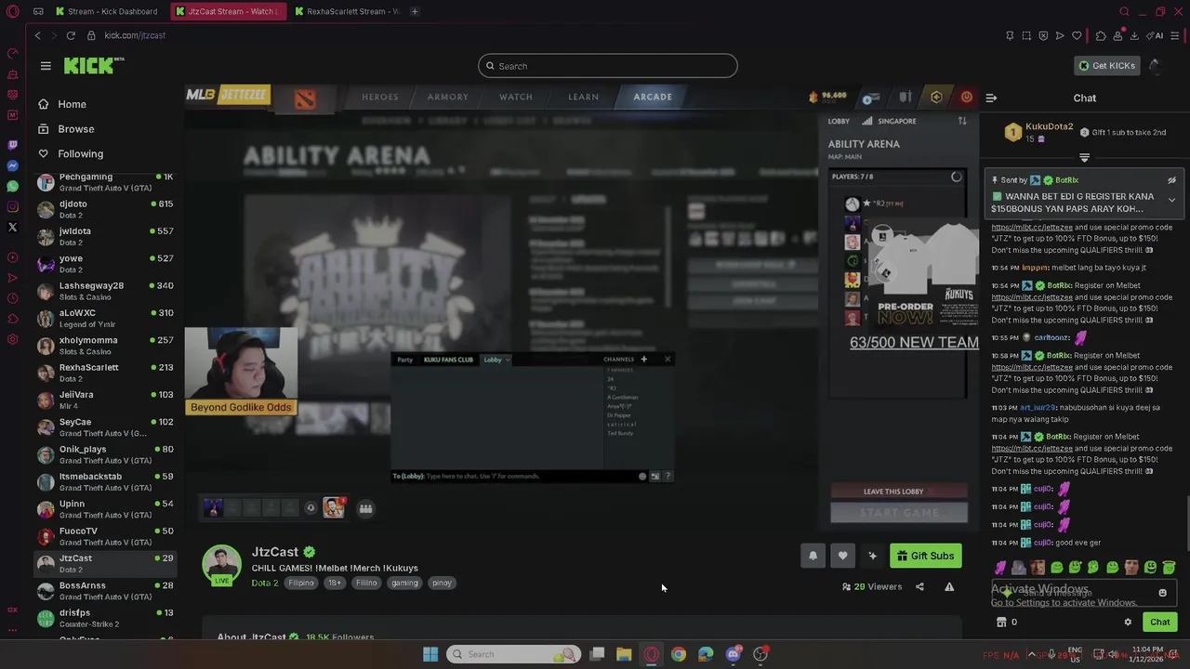
Task: Click the browser reload button
Action: [71, 35]
